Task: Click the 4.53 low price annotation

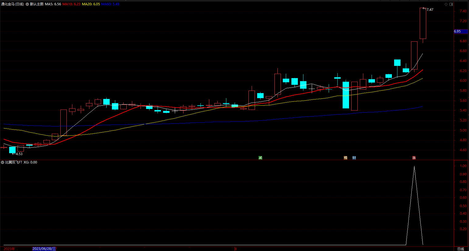Action: pos(19,154)
